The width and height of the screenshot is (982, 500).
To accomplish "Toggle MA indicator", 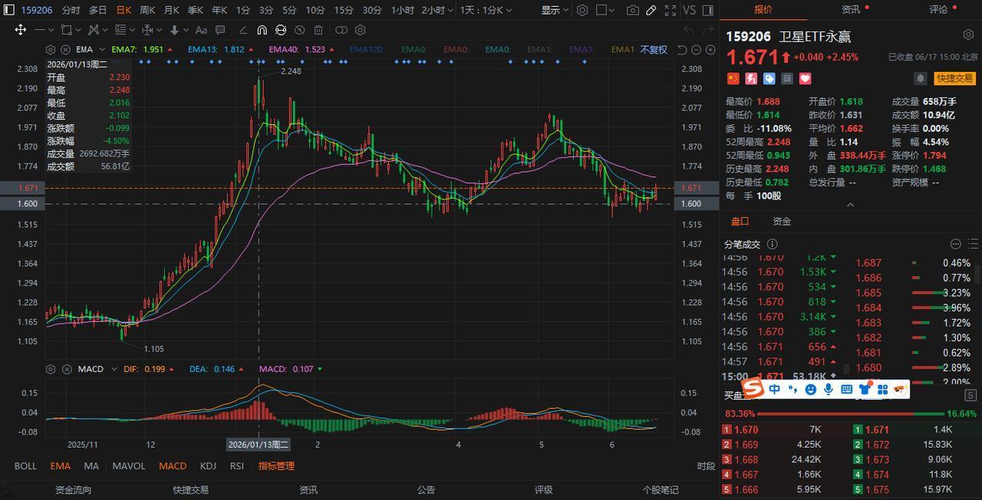I will click(91, 465).
